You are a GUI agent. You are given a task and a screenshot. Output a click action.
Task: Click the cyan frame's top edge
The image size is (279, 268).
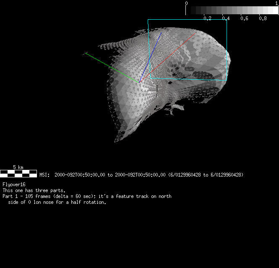(187, 20)
